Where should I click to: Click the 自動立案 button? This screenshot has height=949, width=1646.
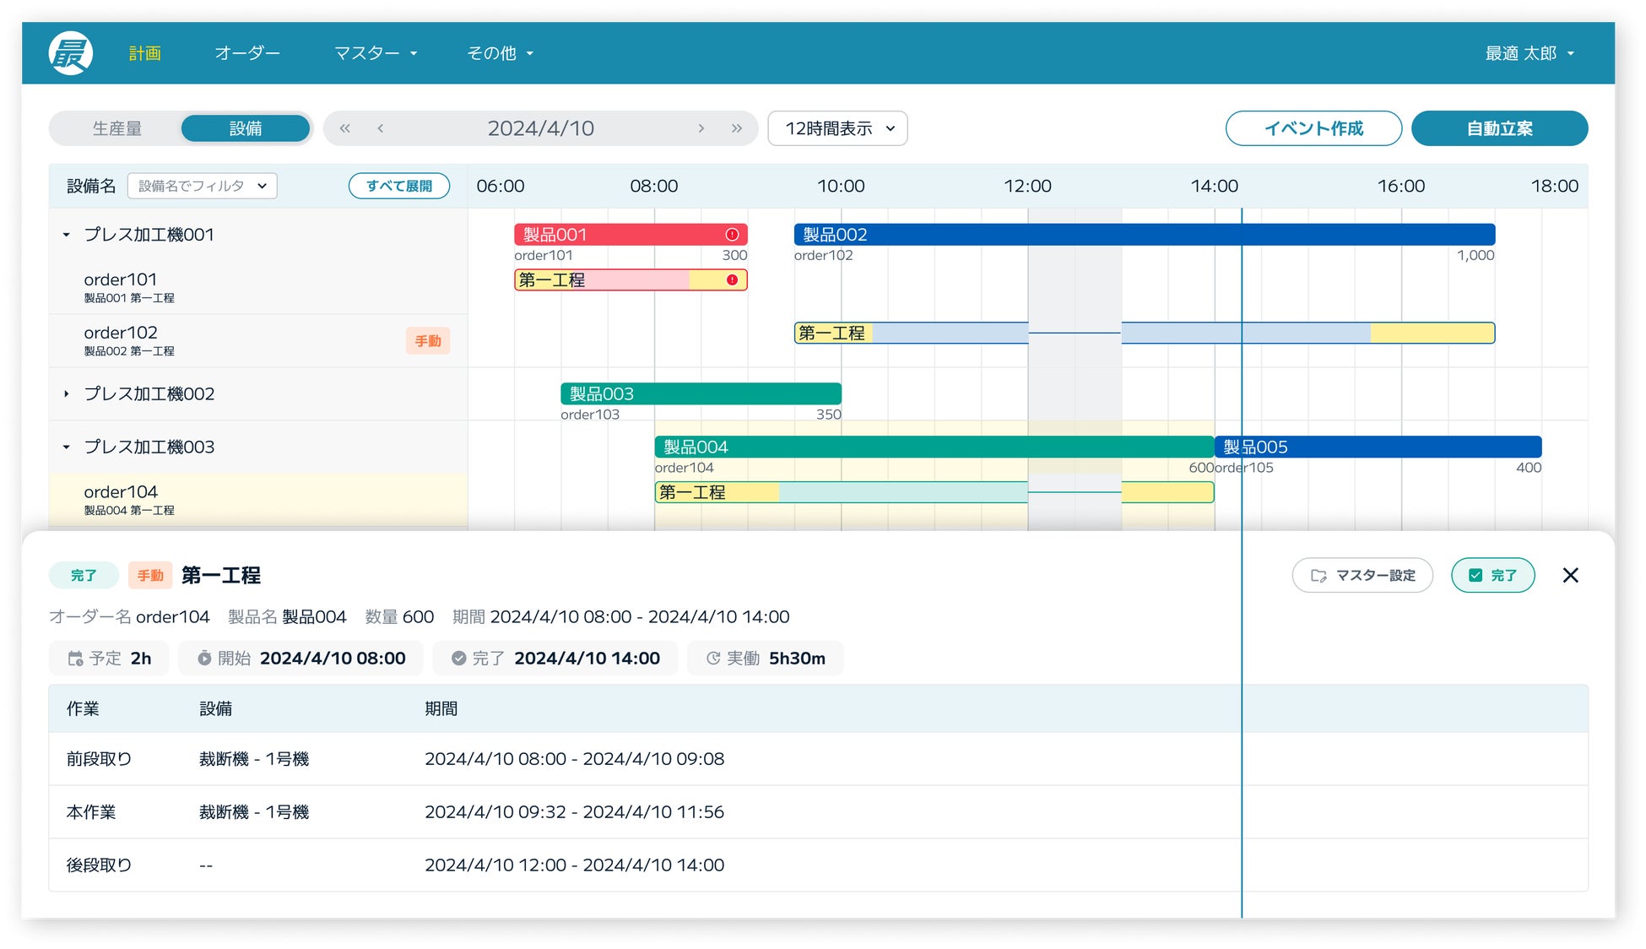pyautogui.click(x=1499, y=128)
